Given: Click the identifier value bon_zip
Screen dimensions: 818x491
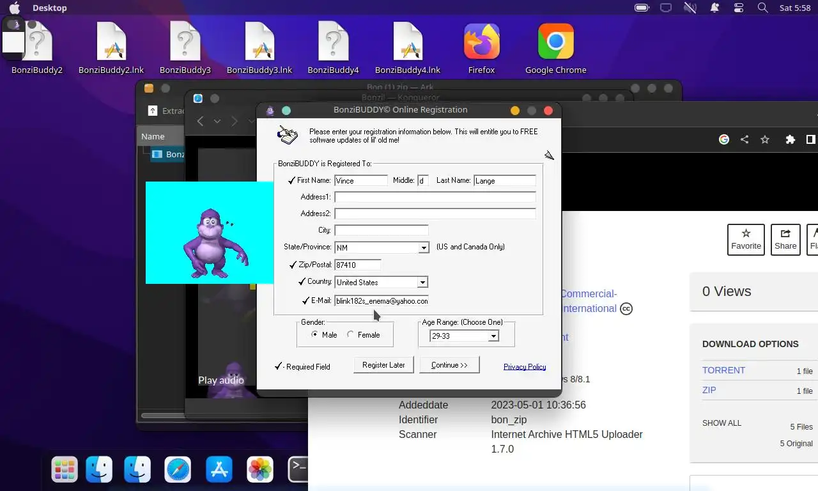Looking at the screenshot, I should click(x=509, y=420).
